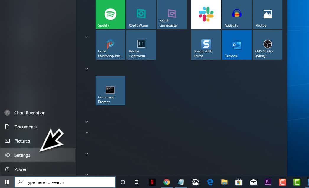The width and height of the screenshot is (309, 188).
Task: Open the tilted blue notepad taskbar icon
Action: (181, 182)
